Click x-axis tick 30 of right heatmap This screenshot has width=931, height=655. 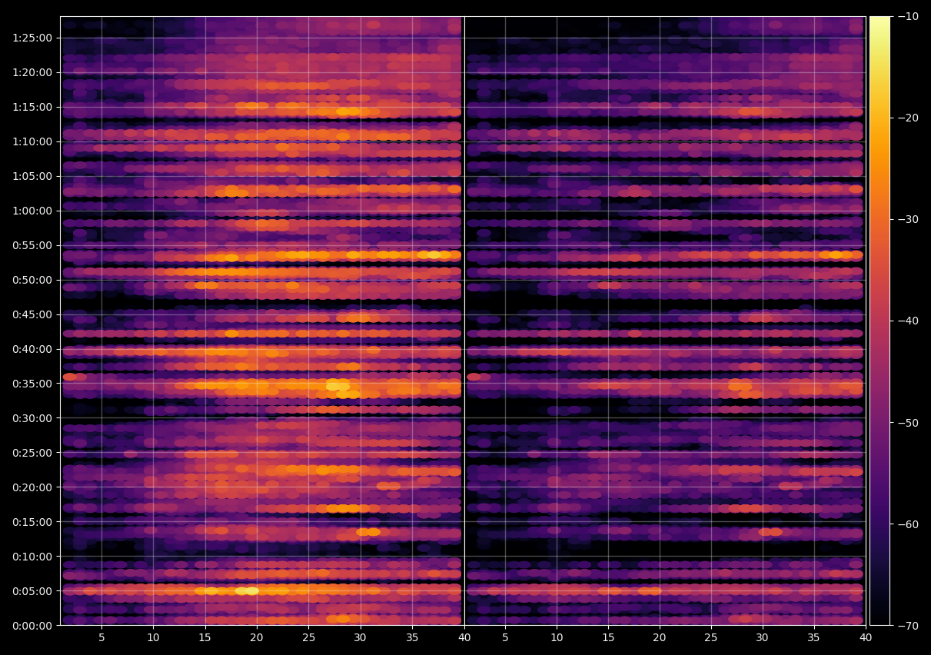pyautogui.click(x=763, y=638)
